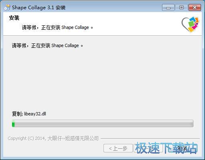Minimize the Shape Collage installer window
Viewport: 205px width, 160px height.
coord(168,8)
